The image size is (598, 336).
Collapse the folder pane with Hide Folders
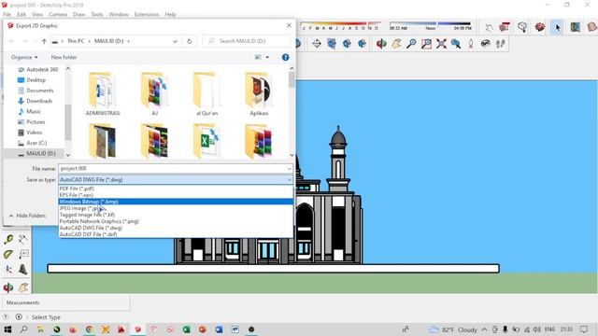click(27, 216)
